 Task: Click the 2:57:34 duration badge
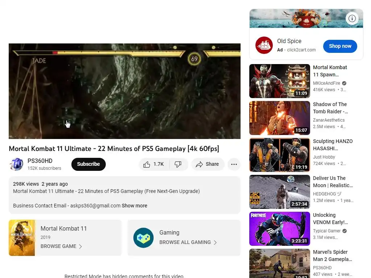299,204
